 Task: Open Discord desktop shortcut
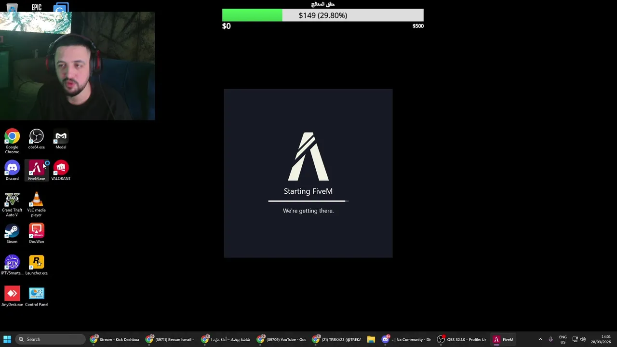pos(12,171)
